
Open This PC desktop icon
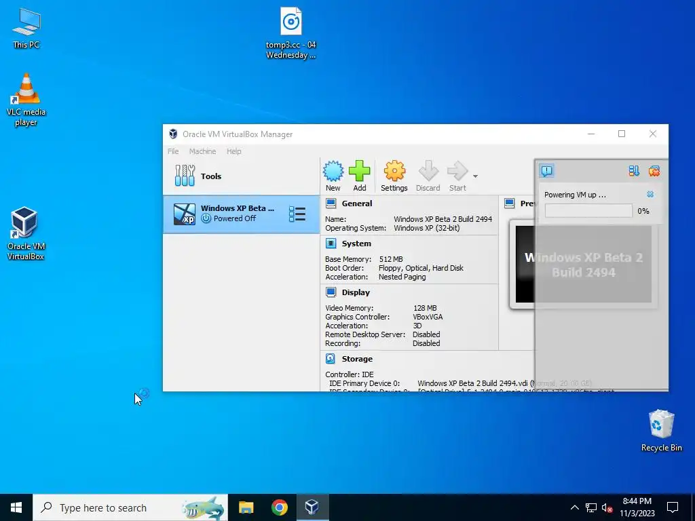26,28
